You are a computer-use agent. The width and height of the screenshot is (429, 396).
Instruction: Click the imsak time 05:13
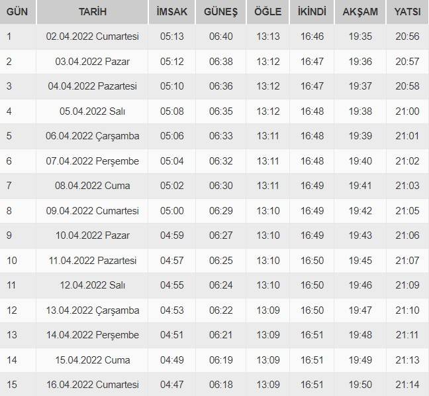click(x=172, y=36)
